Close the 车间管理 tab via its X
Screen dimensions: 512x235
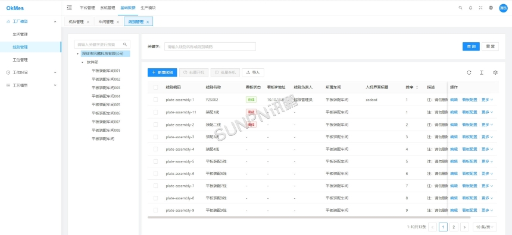tap(117, 22)
